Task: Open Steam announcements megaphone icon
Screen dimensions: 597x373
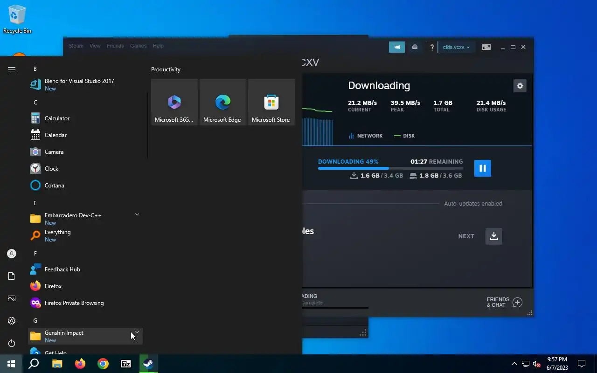Action: [x=397, y=47]
